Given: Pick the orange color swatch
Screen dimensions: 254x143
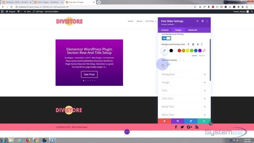Looking at the screenshot, I should (183, 50).
